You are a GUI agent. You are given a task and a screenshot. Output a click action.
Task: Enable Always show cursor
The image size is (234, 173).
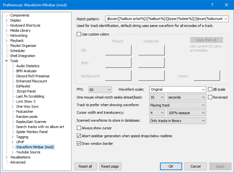[x=79, y=128]
